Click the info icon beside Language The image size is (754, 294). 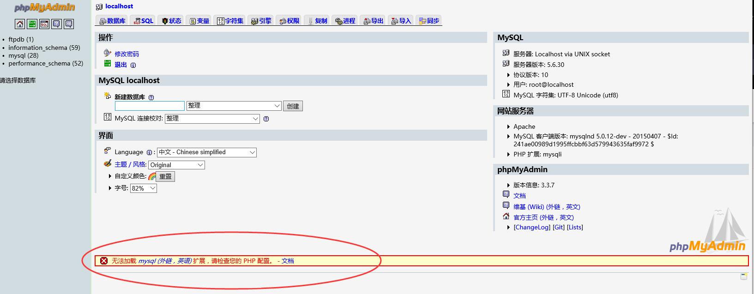(x=149, y=152)
